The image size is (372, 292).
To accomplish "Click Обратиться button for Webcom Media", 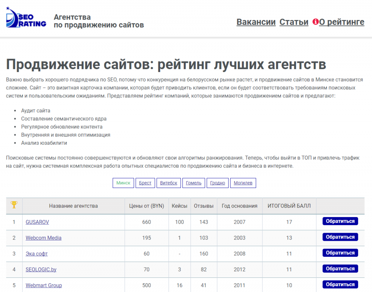I will 340,237.
